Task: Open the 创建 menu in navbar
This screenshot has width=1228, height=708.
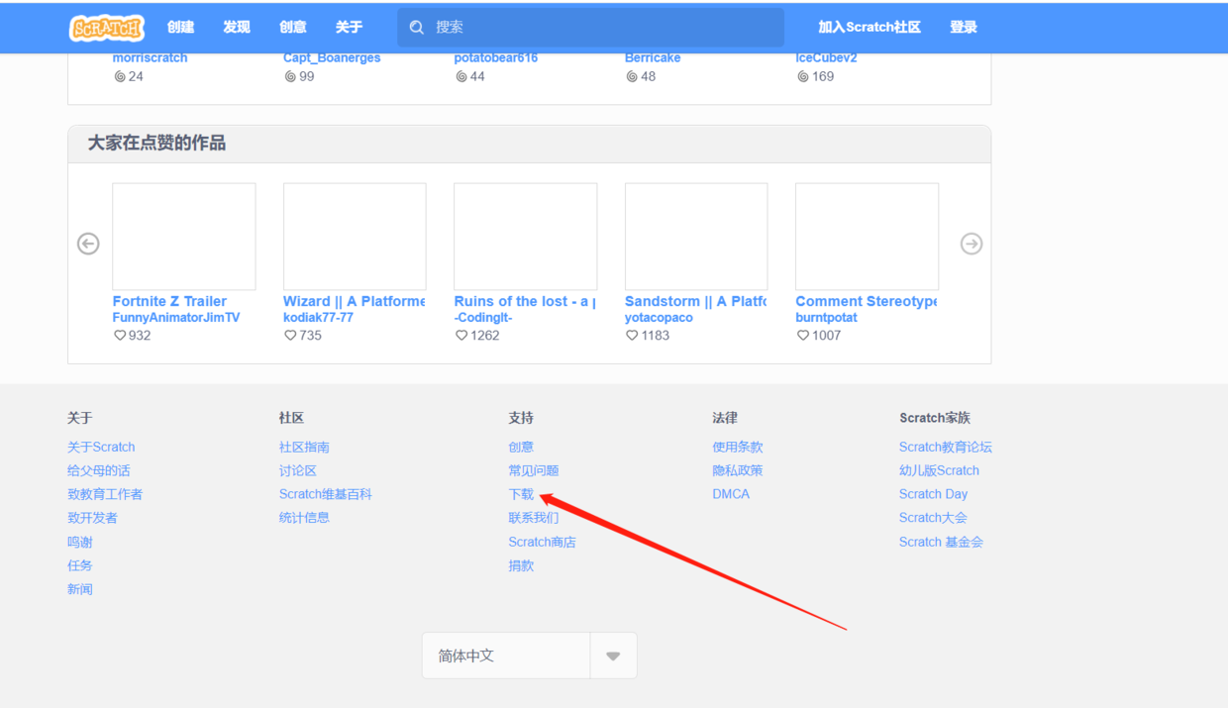Action: pos(180,28)
